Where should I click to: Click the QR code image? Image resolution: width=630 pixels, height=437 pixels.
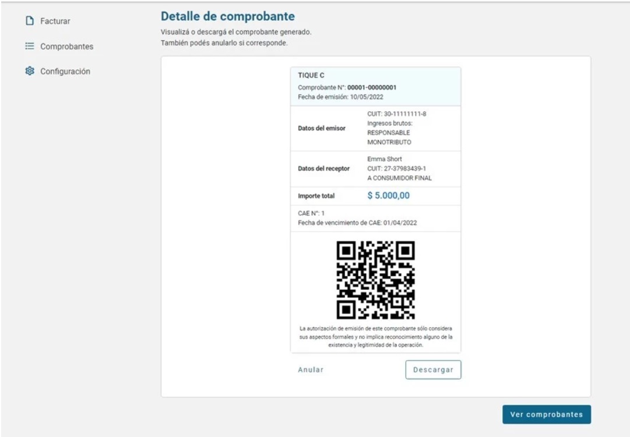(376, 280)
